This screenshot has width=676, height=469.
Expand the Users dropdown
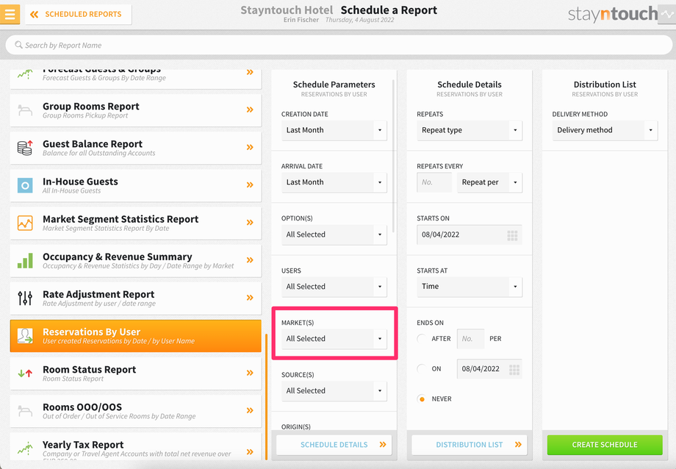coord(334,287)
